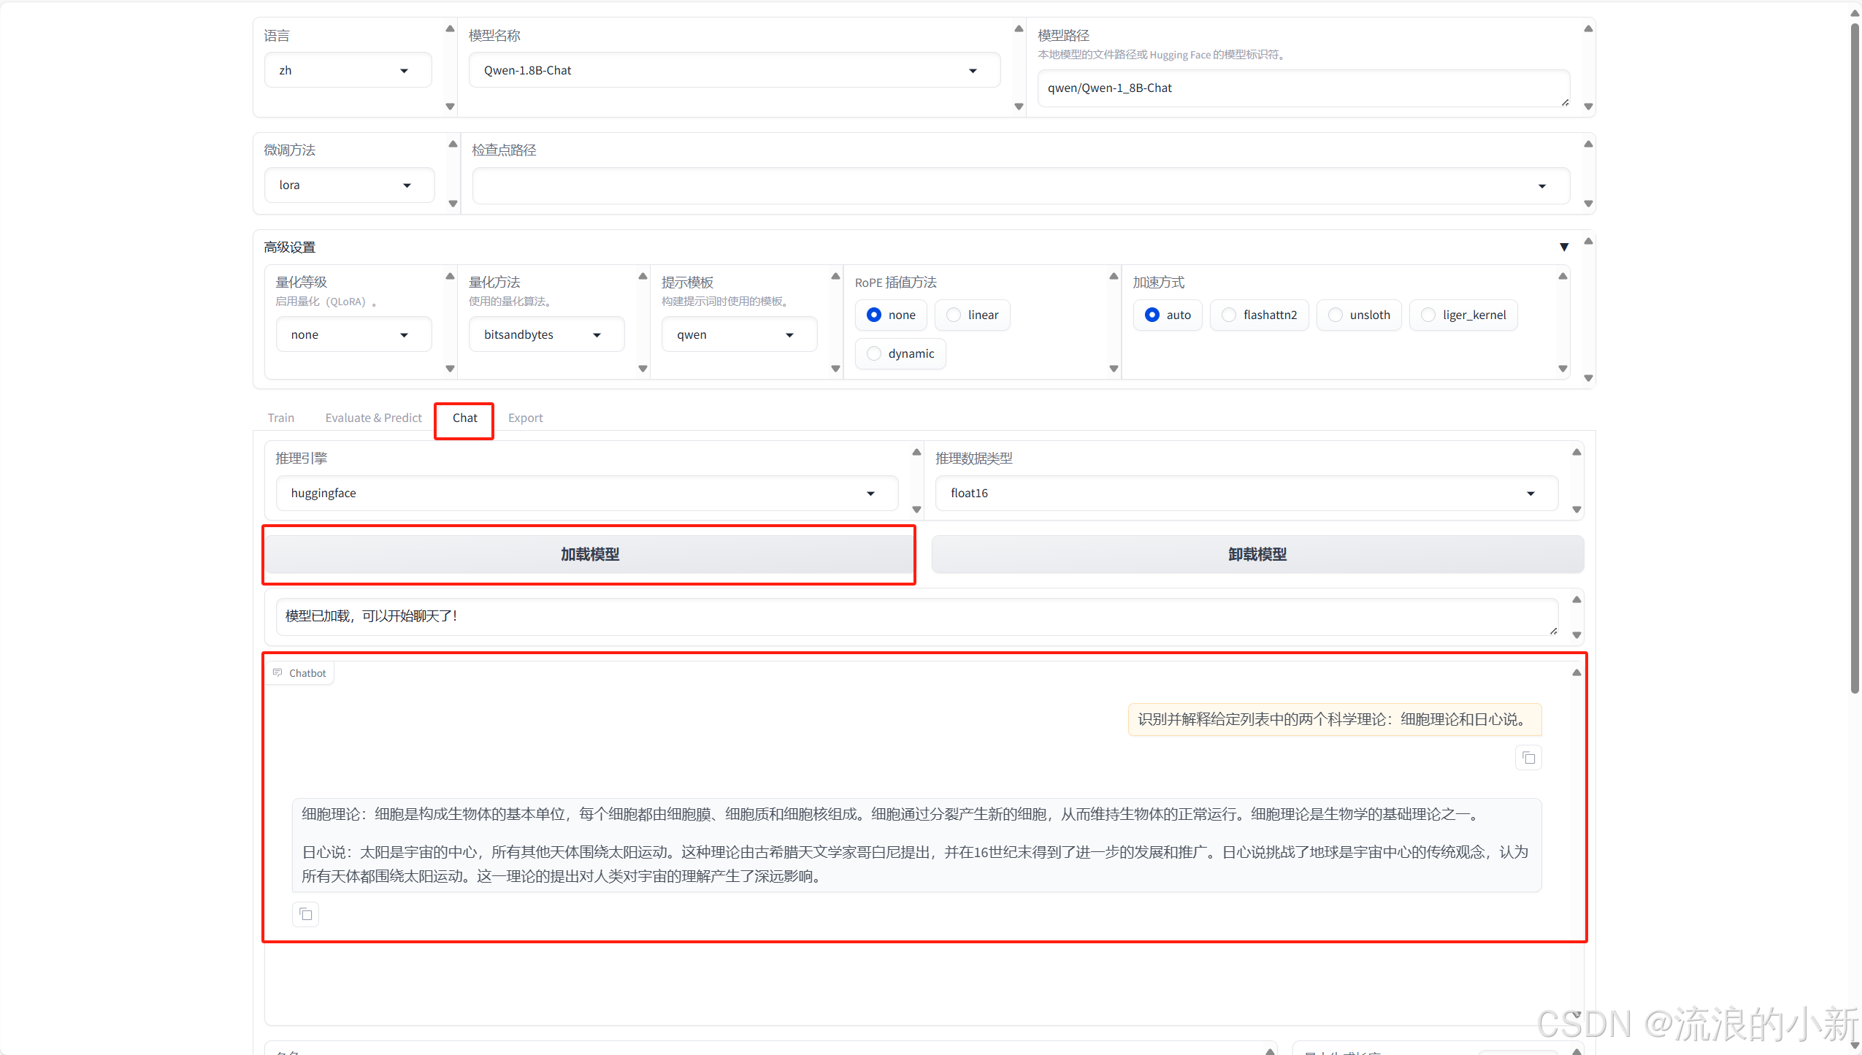Click up arrow beside 语言 panel

coord(450,29)
